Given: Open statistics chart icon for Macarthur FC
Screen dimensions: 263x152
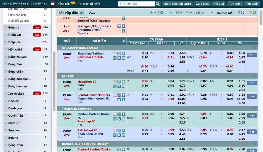Looking at the screenshot, I should click(115, 86).
